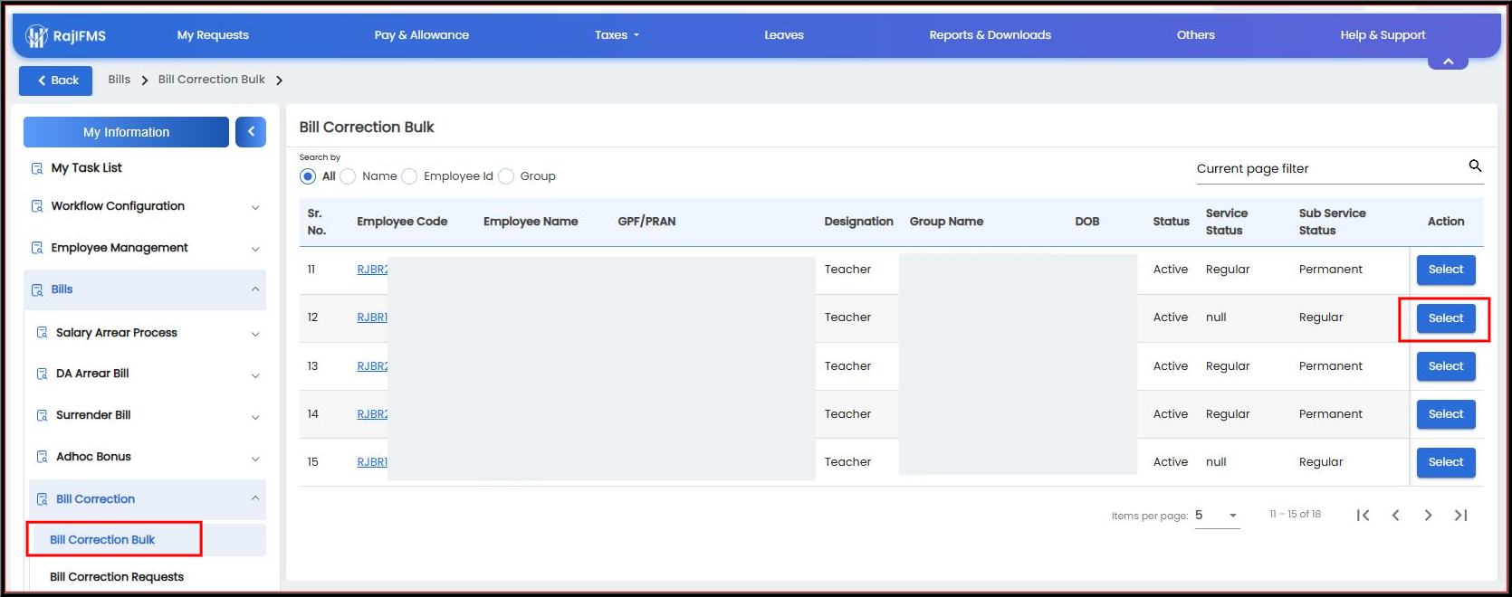
Task: Expand Adhoc Bonus submenu
Action: 255,458
